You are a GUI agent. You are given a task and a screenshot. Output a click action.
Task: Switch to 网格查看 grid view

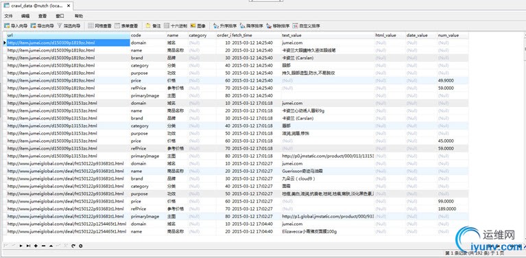[x=99, y=25]
